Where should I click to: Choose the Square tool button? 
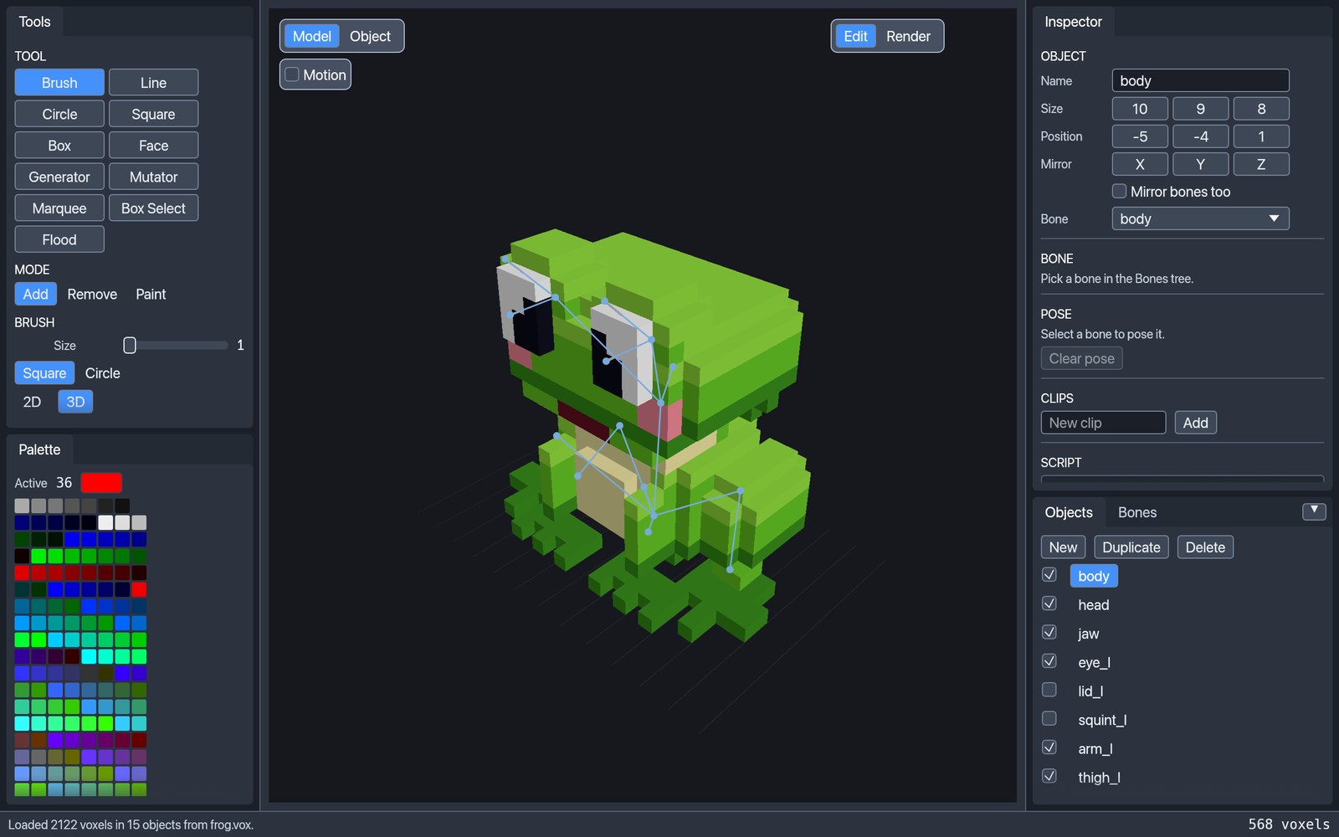(x=153, y=114)
